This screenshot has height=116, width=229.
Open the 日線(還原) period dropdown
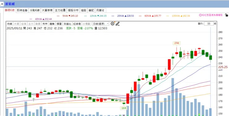[101, 24]
